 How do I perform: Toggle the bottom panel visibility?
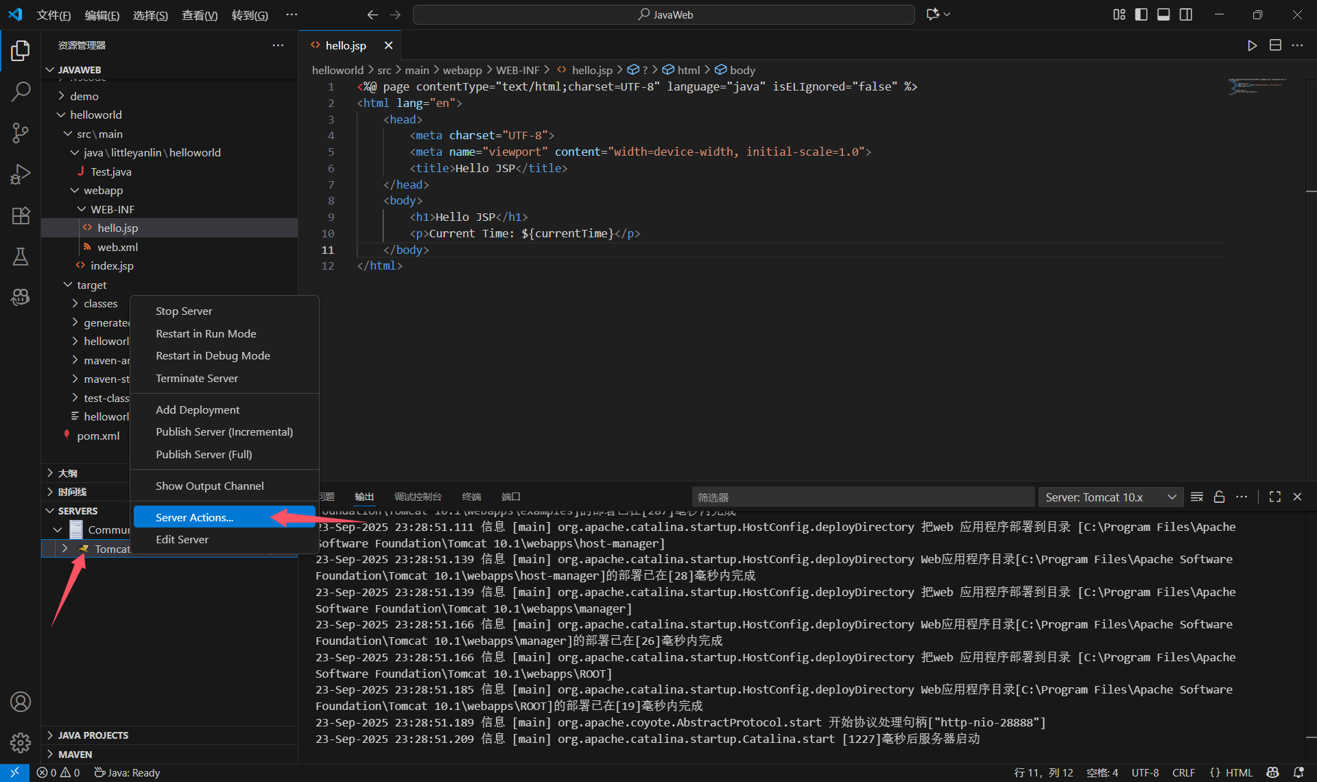coord(1163,14)
